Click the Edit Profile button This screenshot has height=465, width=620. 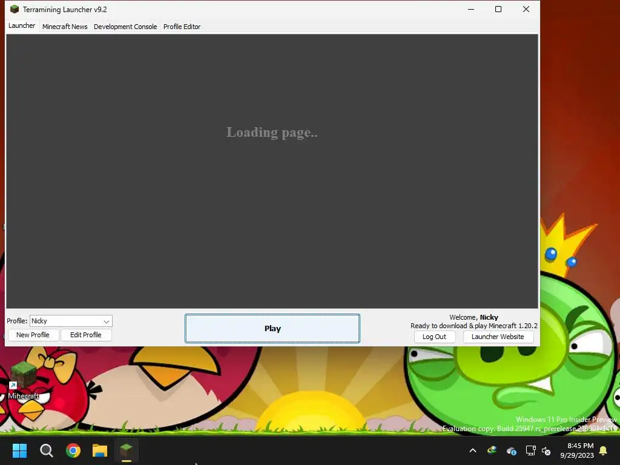[86, 335]
